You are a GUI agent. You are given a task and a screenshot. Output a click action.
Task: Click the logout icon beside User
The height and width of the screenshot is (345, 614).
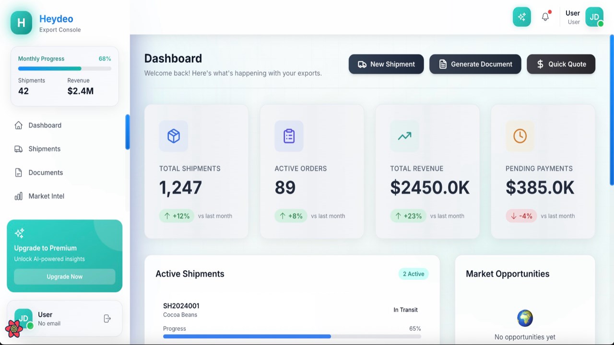pyautogui.click(x=107, y=319)
